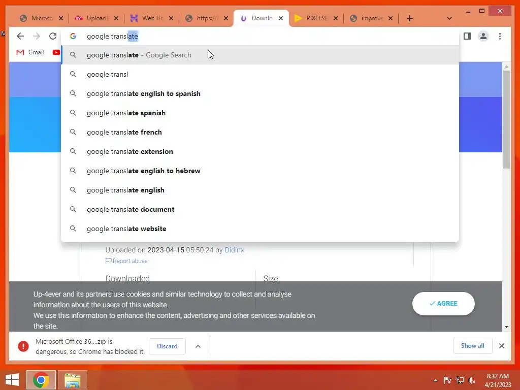Toggle the browser side panel icon

coord(467,36)
